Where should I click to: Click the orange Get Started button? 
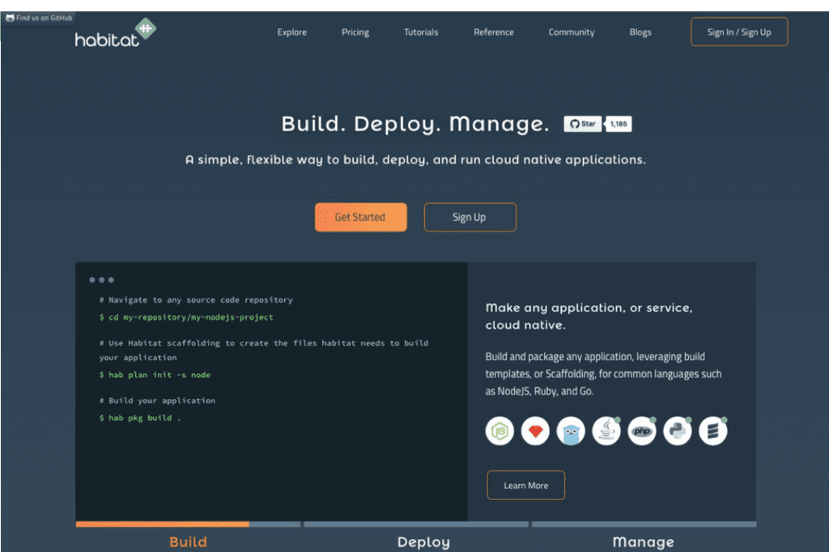coord(360,217)
